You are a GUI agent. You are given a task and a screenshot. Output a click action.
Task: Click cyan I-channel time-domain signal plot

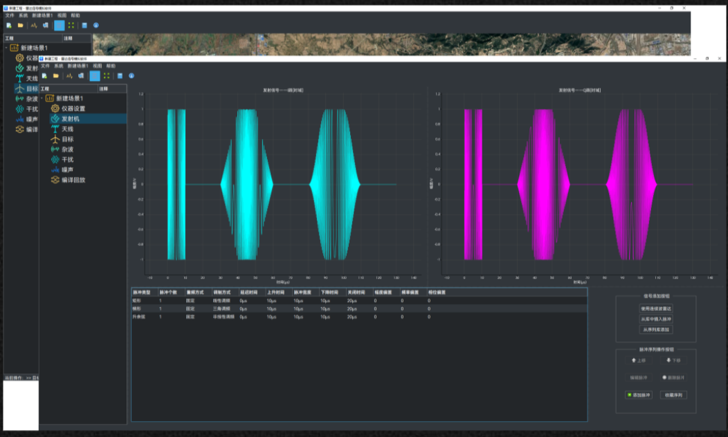point(282,184)
